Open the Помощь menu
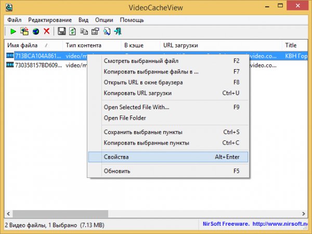Image resolution: width=312 pixels, height=234 pixels. (x=132, y=20)
